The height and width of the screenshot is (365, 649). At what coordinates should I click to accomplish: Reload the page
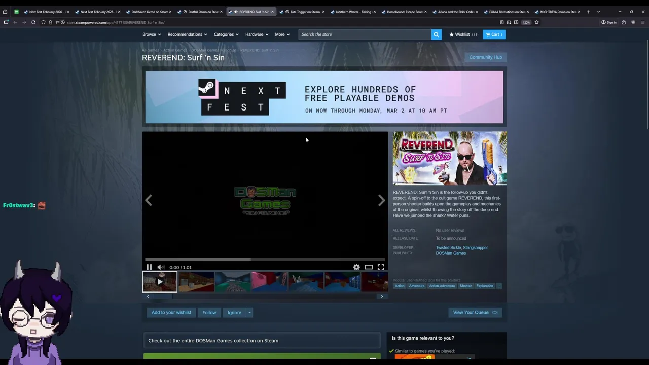[33, 22]
